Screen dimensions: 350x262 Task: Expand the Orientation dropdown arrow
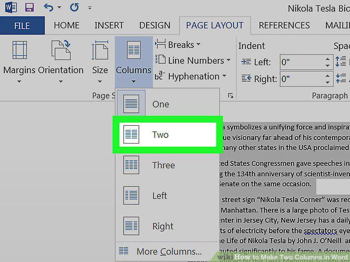pyautogui.click(x=61, y=81)
